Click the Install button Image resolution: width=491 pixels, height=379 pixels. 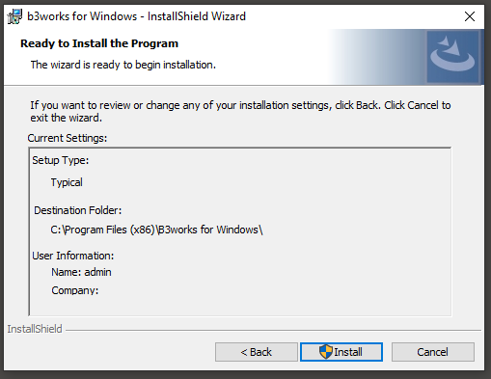point(341,352)
